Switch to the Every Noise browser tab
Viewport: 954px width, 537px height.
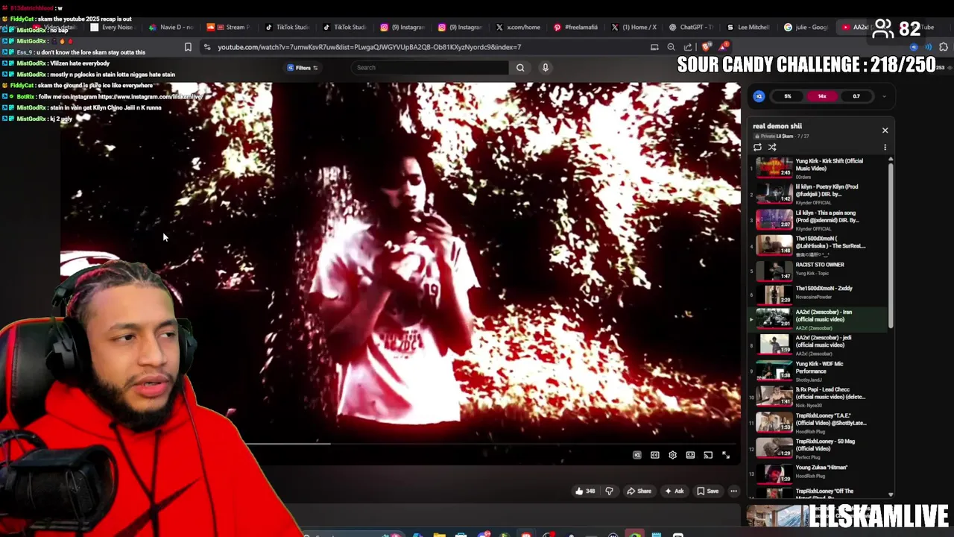113,28
